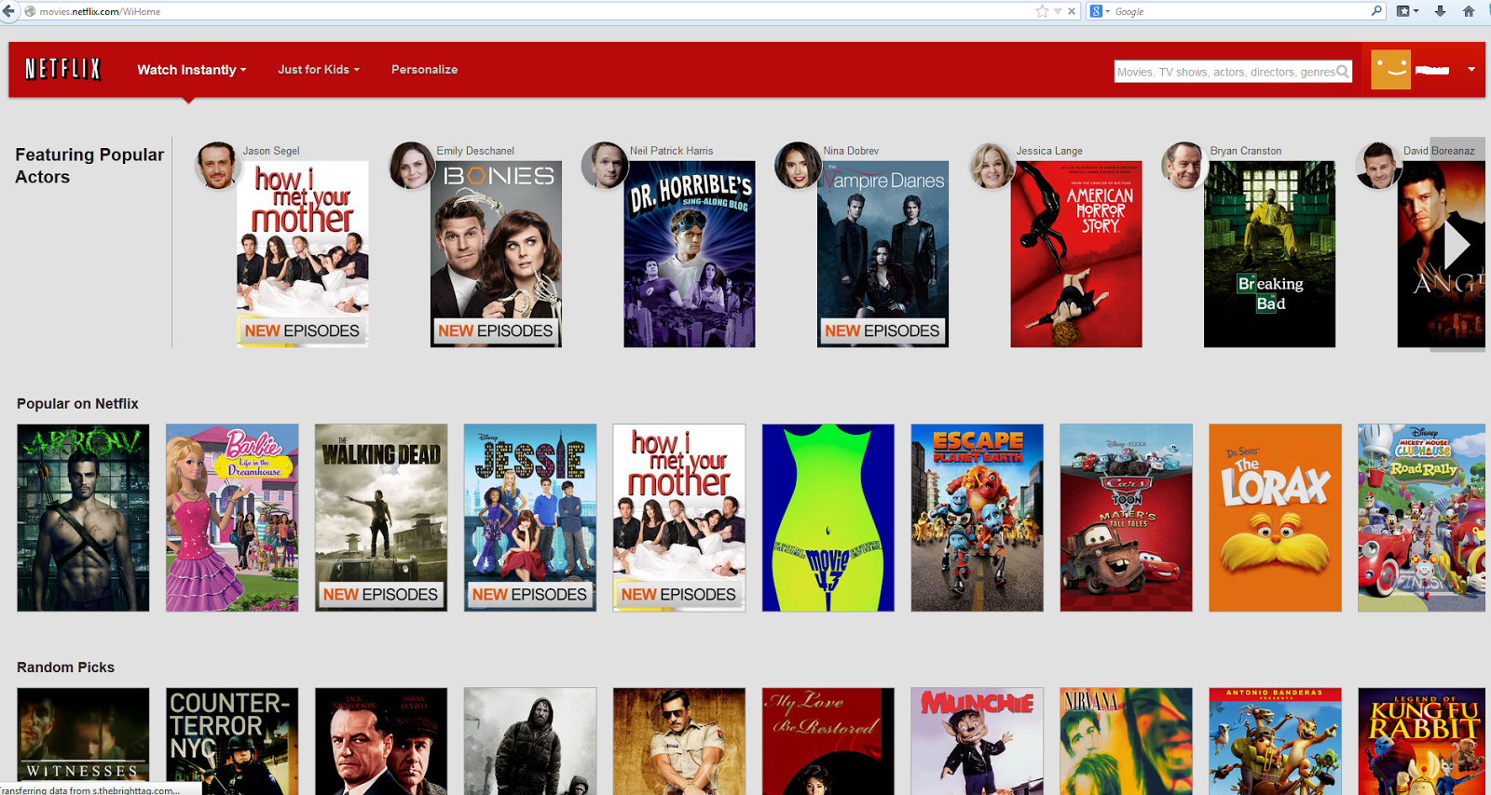
Task: Select How I Met Your Mother in actors row
Action: pyautogui.click(x=303, y=254)
